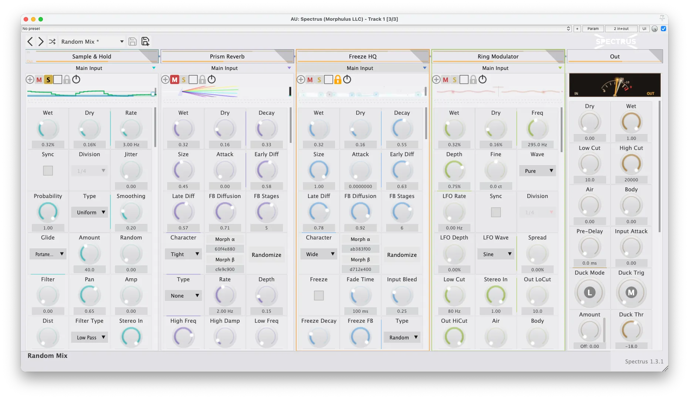Adjust the Out module Wet knob
This screenshot has width=689, height=399.
coord(631,122)
